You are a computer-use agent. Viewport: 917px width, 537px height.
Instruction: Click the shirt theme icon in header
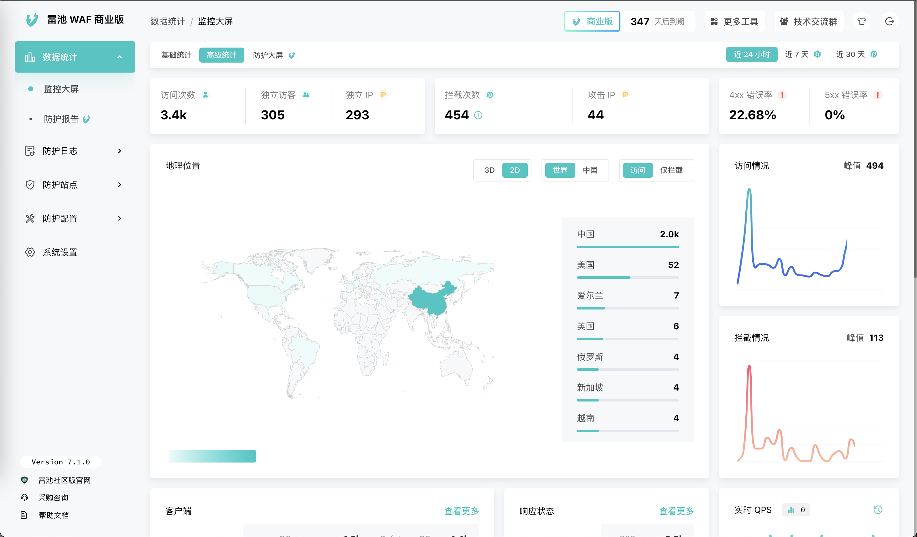tap(861, 22)
